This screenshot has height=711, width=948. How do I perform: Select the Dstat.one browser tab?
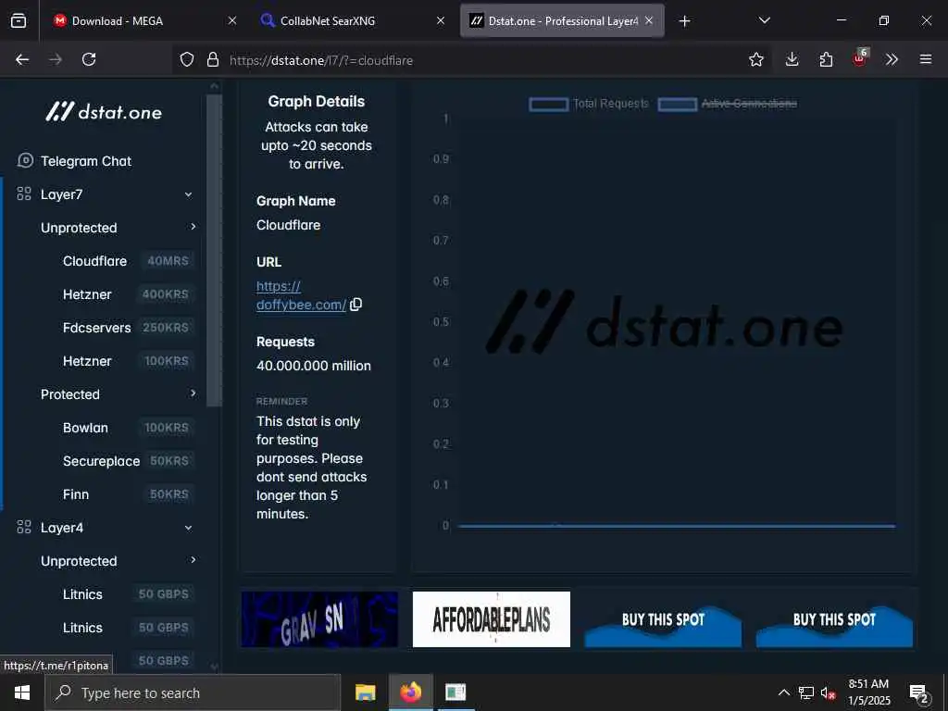click(562, 20)
